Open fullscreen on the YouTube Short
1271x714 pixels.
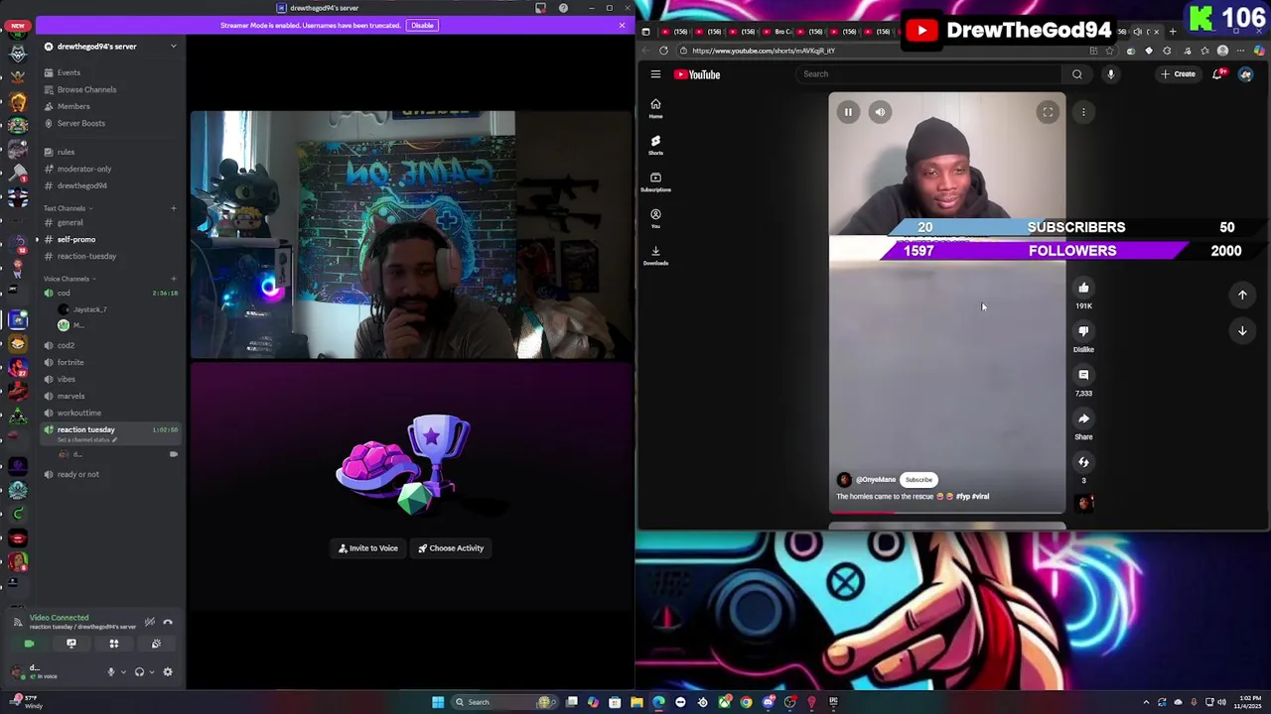[1048, 112]
